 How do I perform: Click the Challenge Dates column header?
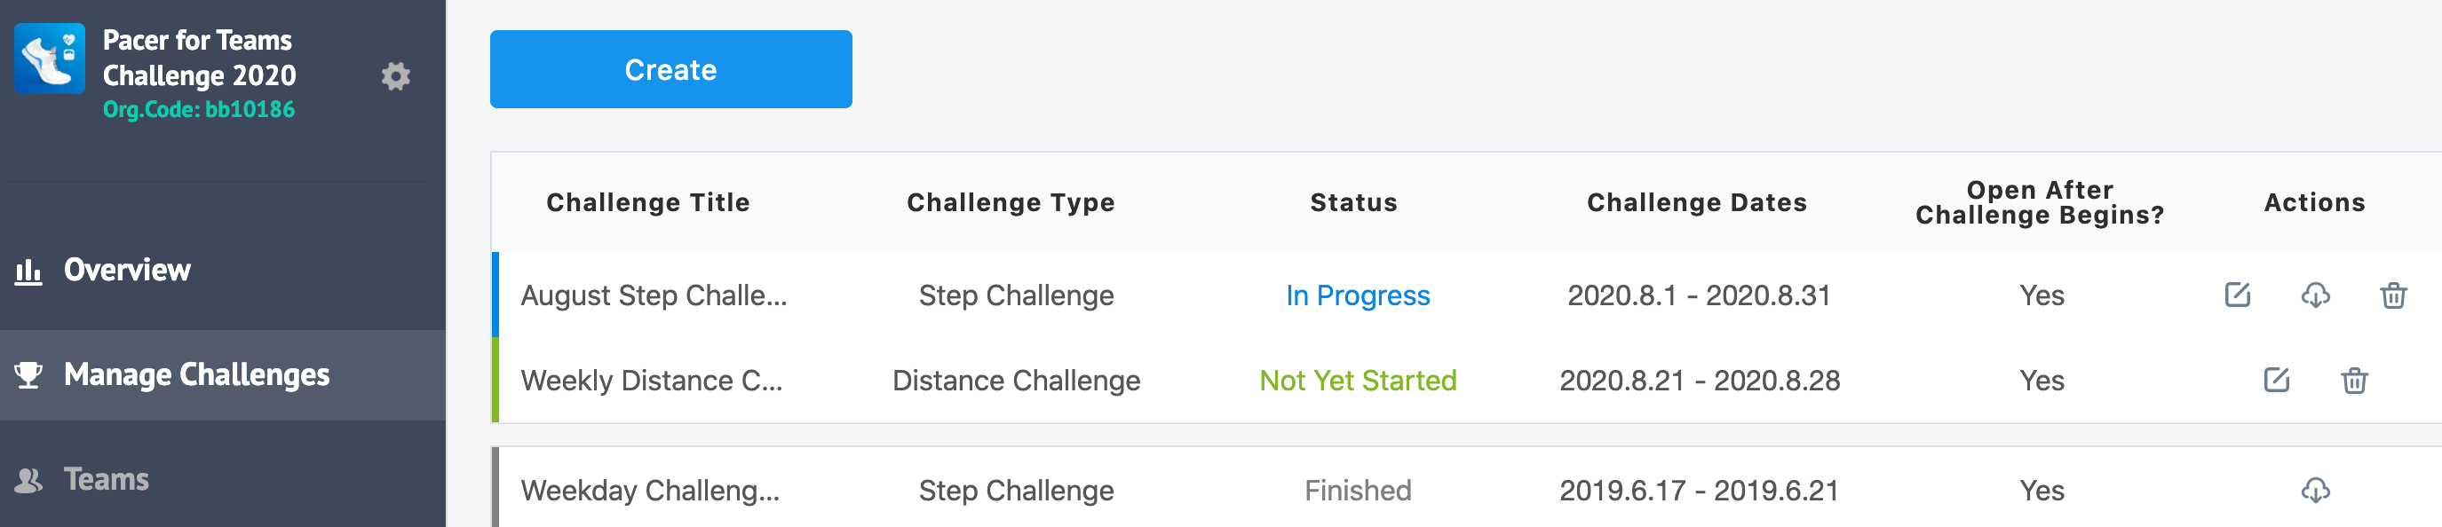1697,203
